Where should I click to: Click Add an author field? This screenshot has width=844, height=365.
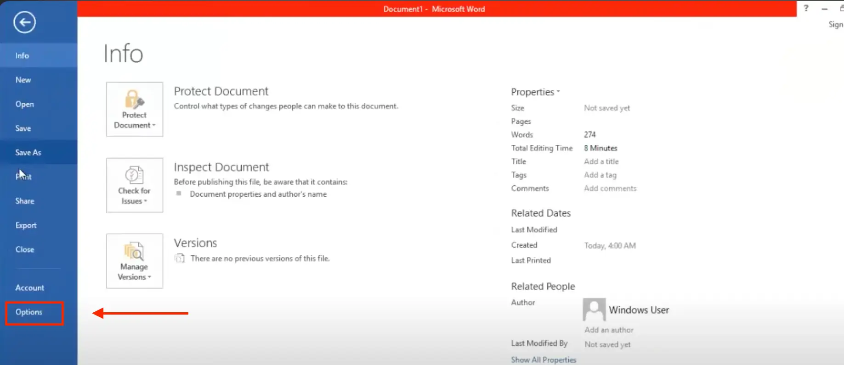609,330
